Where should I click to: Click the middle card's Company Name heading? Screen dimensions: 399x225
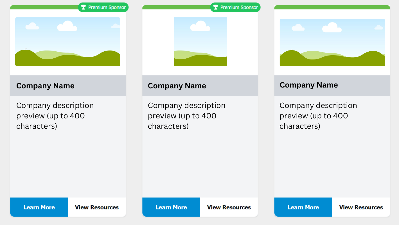tap(177, 86)
